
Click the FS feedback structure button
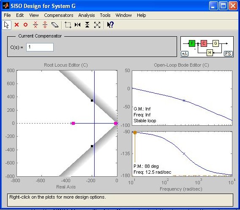[228, 54]
